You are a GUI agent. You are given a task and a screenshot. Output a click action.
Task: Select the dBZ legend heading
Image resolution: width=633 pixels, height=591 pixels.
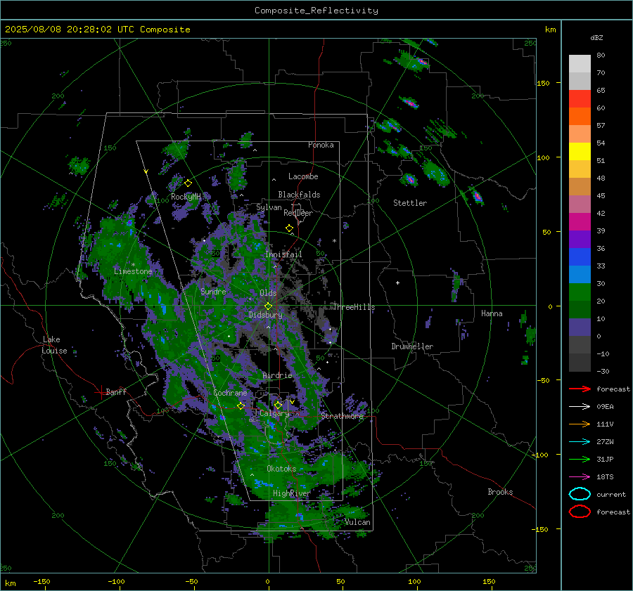coord(596,37)
